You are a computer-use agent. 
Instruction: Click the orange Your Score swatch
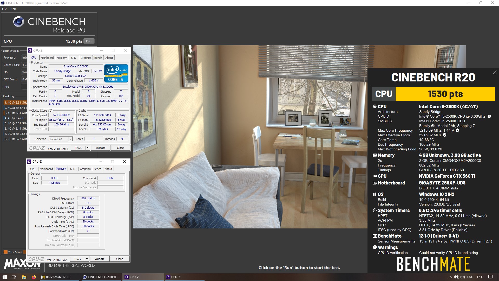point(5,252)
